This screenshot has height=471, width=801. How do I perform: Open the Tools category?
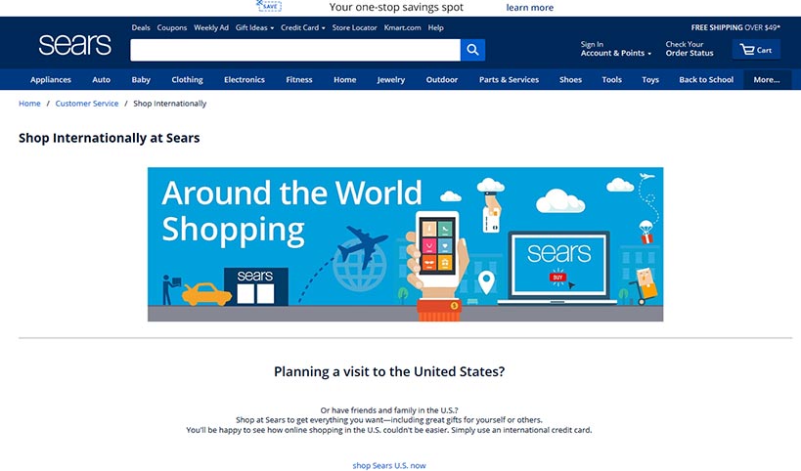pyautogui.click(x=611, y=79)
